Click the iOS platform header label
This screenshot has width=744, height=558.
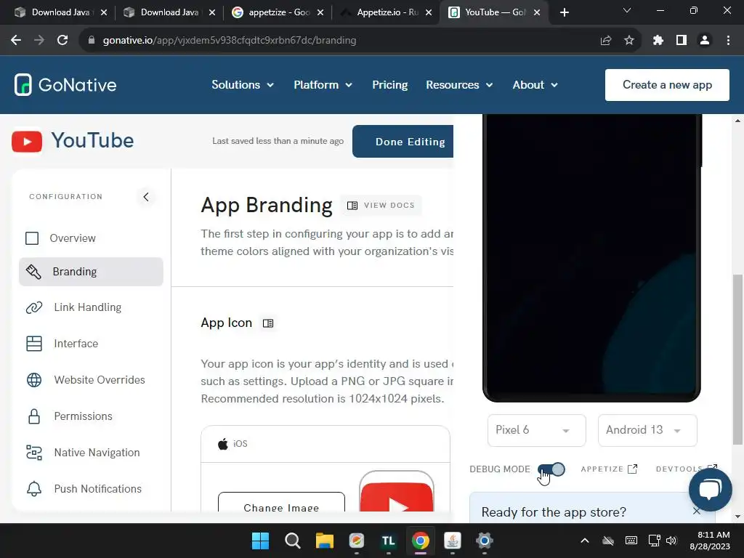coord(232,444)
